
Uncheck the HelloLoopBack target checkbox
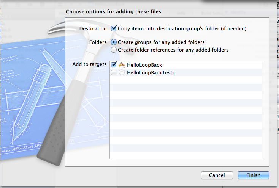click(114, 65)
